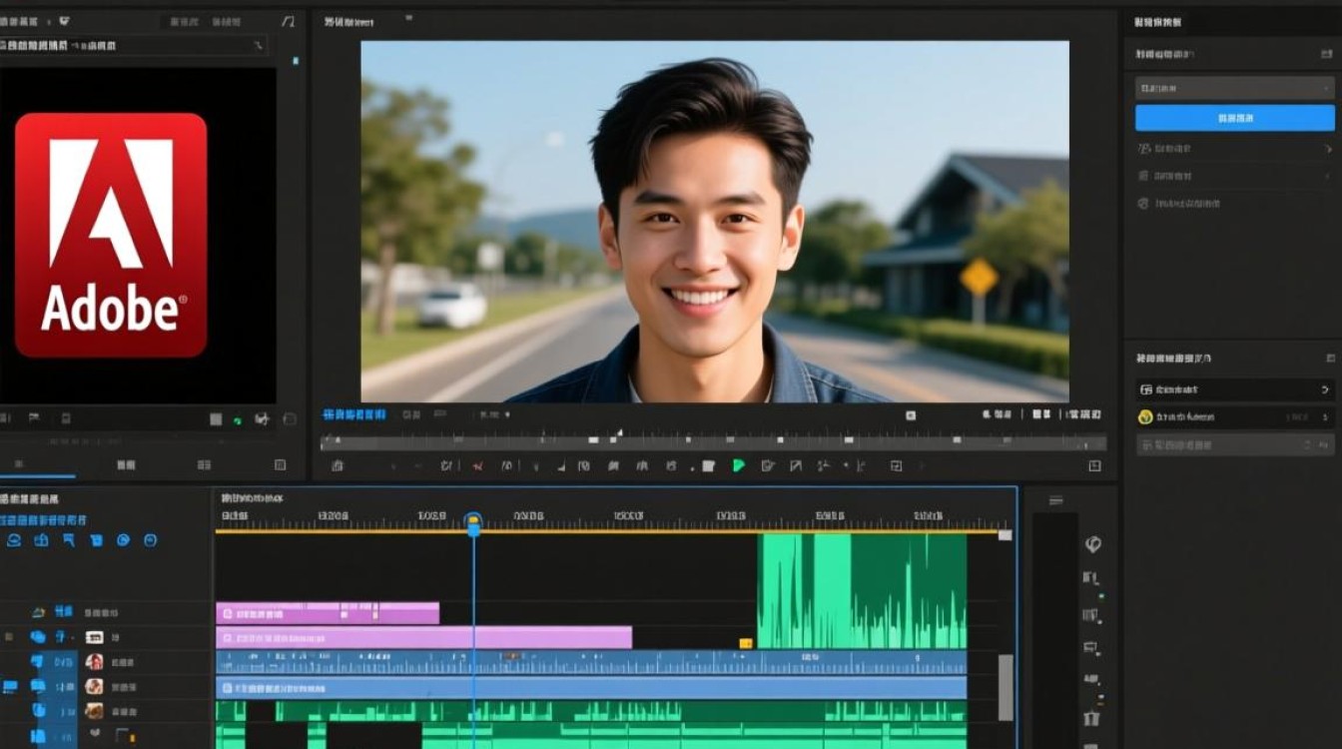Toggle the blue visibility icon on the second purple track
Screen dimensions: 1342x749
tap(39, 636)
